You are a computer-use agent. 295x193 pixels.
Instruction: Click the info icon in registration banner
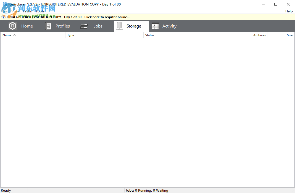pos(3,17)
